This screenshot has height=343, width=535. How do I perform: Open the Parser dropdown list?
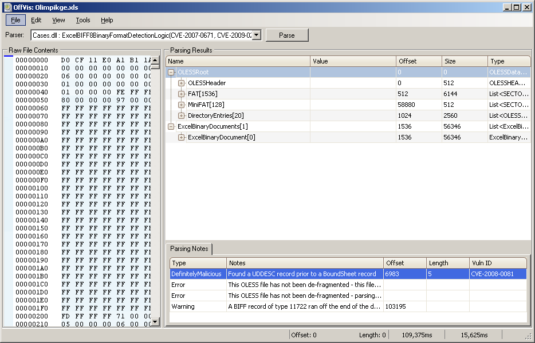tap(257, 35)
